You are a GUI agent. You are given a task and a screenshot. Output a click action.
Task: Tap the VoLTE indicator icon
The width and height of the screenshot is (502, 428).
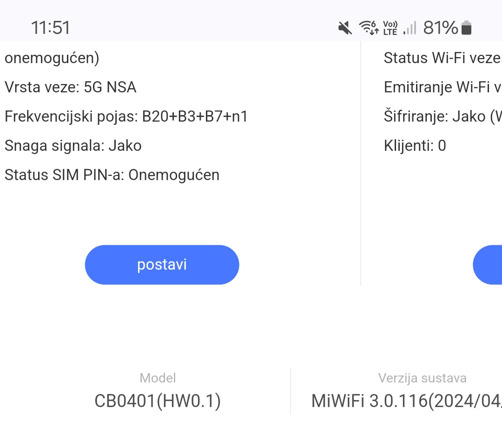tap(390, 28)
